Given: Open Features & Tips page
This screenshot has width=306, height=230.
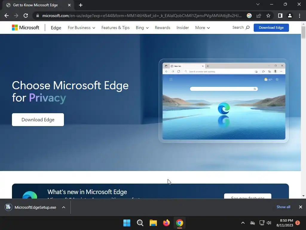Looking at the screenshot, I should (x=116, y=28).
